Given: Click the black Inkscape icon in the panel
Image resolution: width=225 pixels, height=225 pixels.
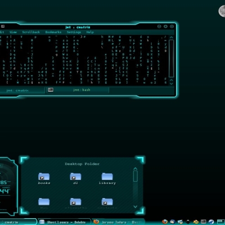Looking at the screenshot, I should pos(188,222).
